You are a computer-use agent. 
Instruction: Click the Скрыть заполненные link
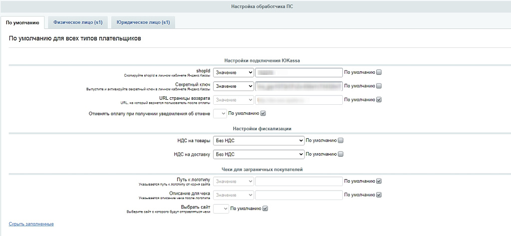(x=31, y=224)
